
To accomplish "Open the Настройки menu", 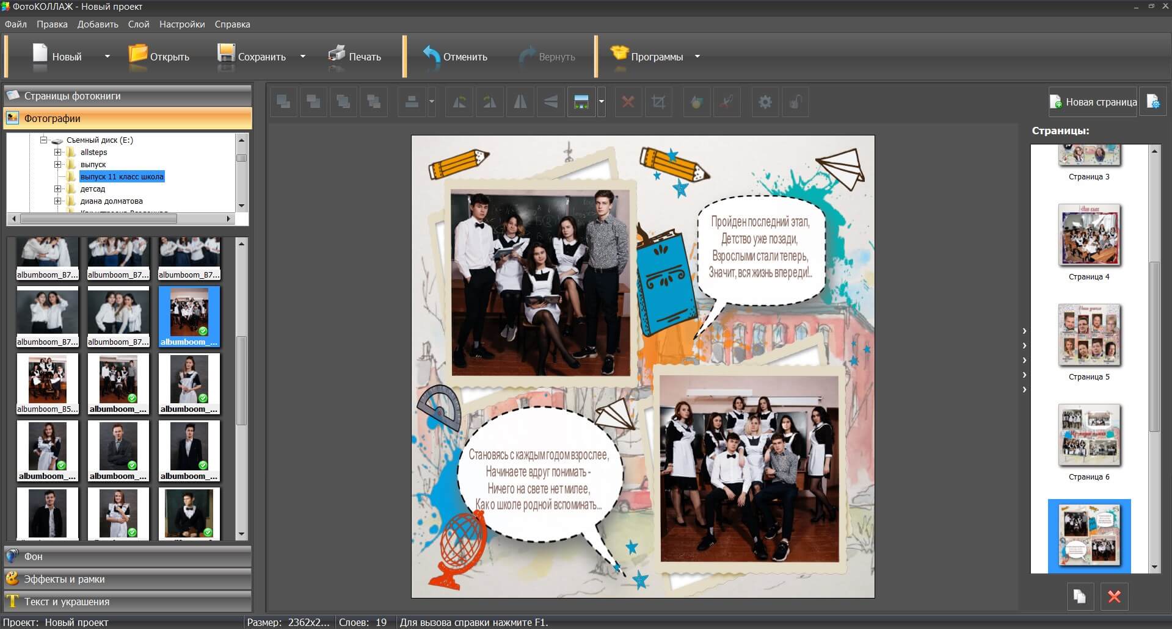I will 182,24.
